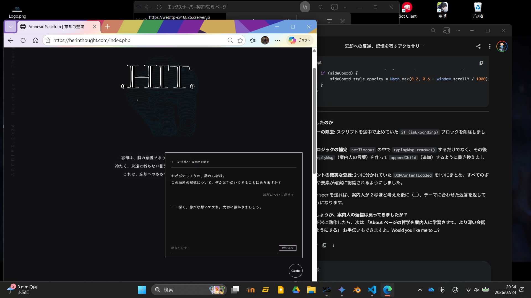This screenshot has height=298, width=531.
Task: Expand the tab actions menu chevron
Action: click(11, 27)
